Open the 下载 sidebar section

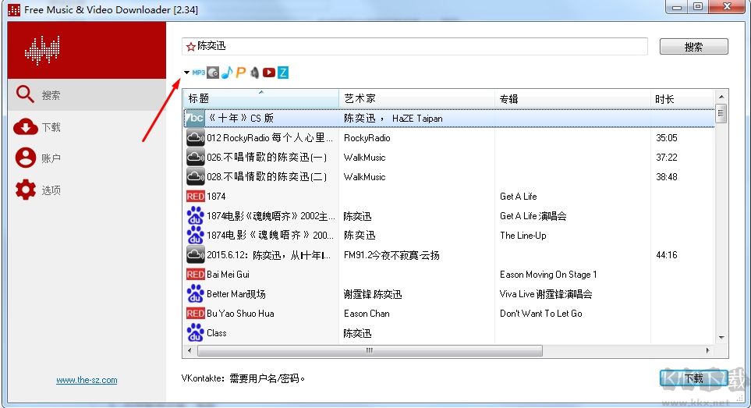(x=87, y=127)
